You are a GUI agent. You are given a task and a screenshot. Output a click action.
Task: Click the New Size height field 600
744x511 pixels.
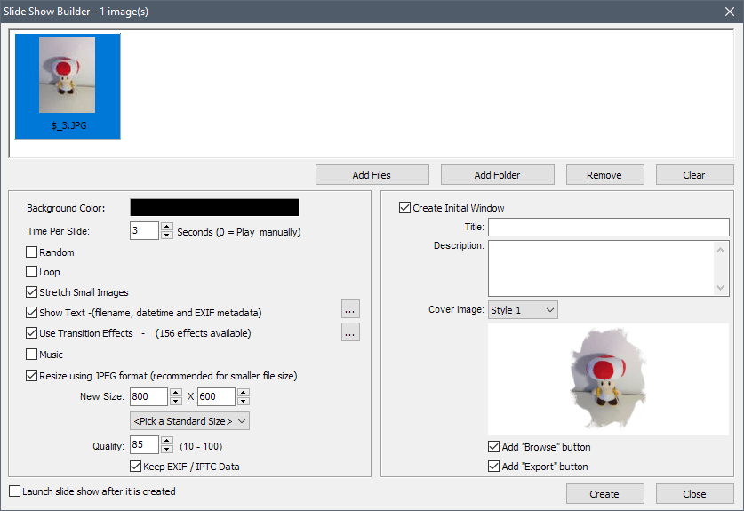[216, 396]
